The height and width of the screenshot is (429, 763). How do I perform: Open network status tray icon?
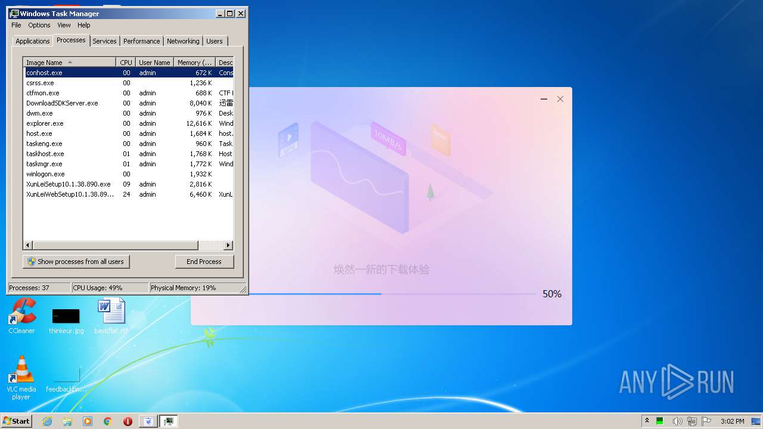692,421
